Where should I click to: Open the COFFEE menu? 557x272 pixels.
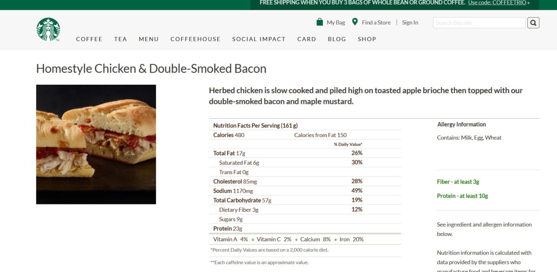[89, 39]
